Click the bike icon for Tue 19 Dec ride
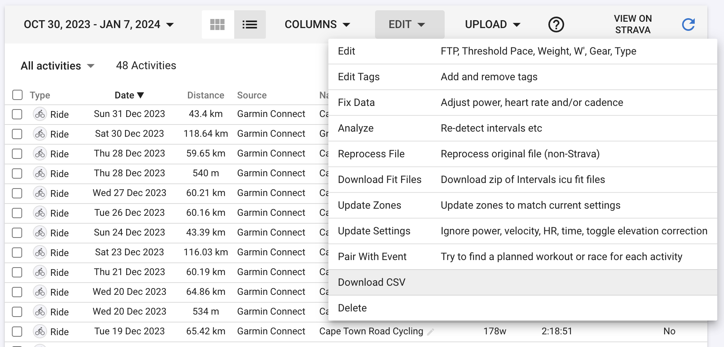Viewport: 724px width, 347px height. pos(40,332)
